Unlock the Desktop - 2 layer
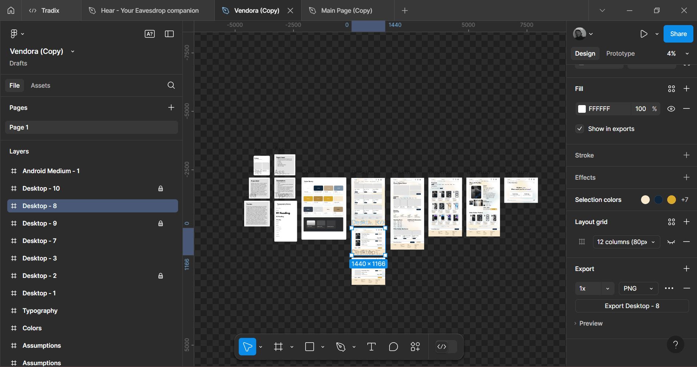The image size is (697, 367). (x=161, y=276)
